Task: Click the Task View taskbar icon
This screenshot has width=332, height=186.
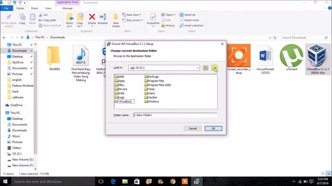Action: tap(101, 181)
